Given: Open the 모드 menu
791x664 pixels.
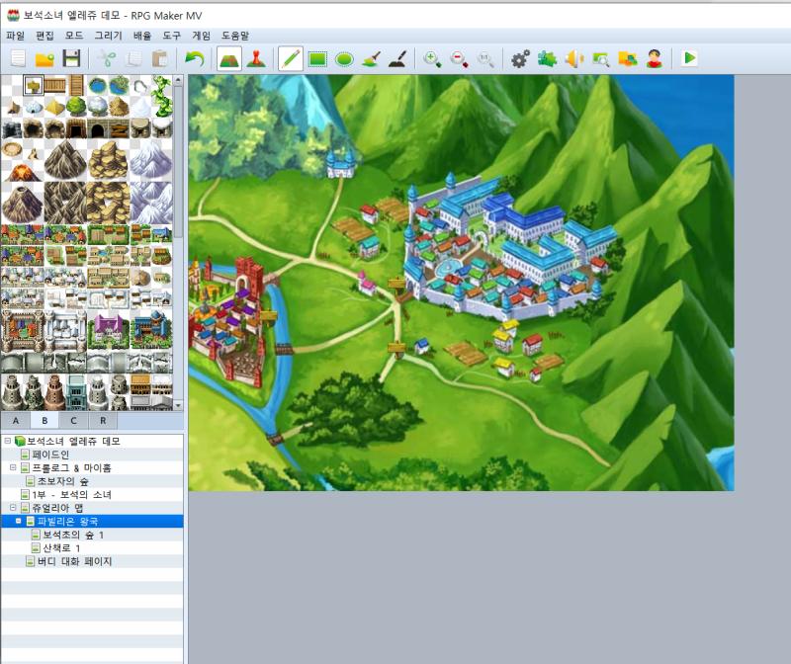Looking at the screenshot, I should [x=73, y=36].
